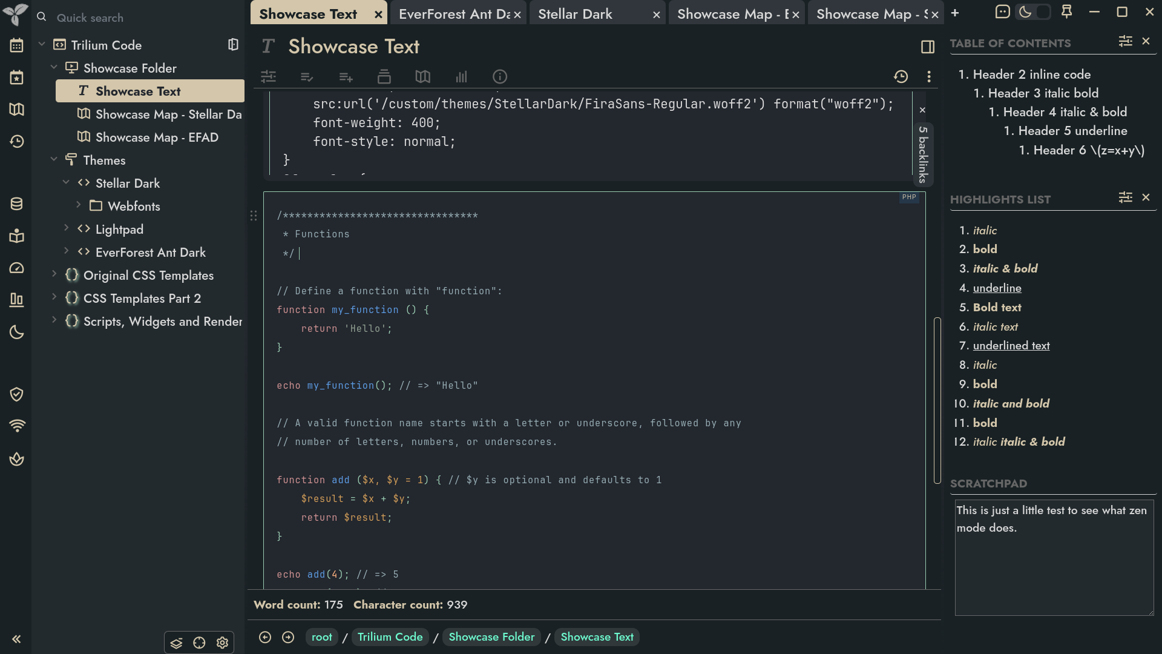Open the note statistics ribbon icon
1162x654 pixels.
click(461, 77)
